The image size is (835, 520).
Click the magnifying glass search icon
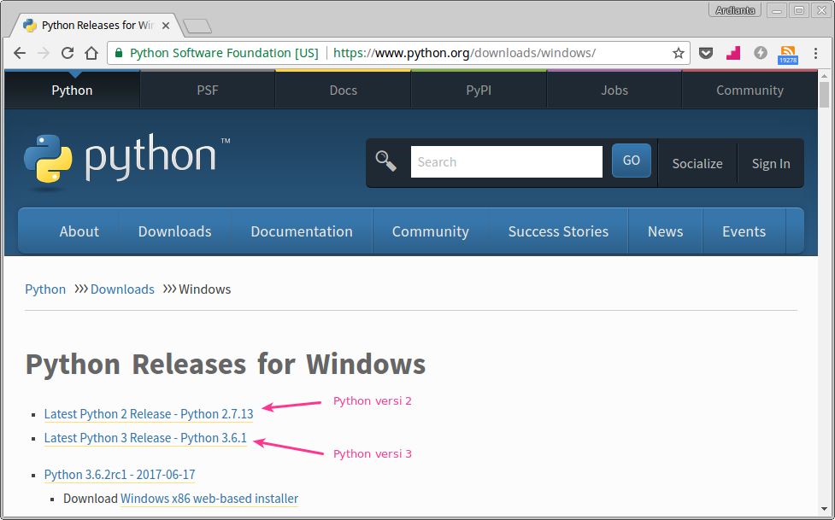coord(385,161)
